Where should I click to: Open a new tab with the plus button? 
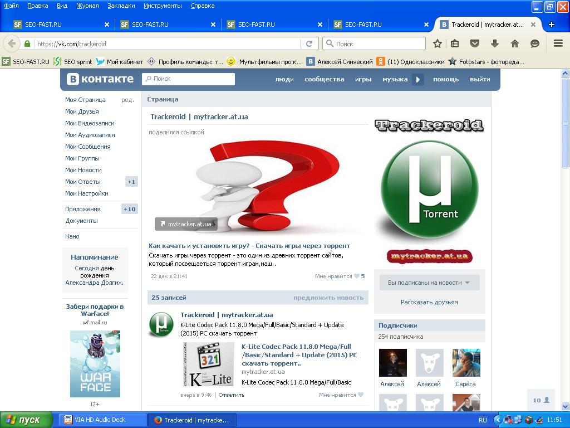(x=552, y=25)
